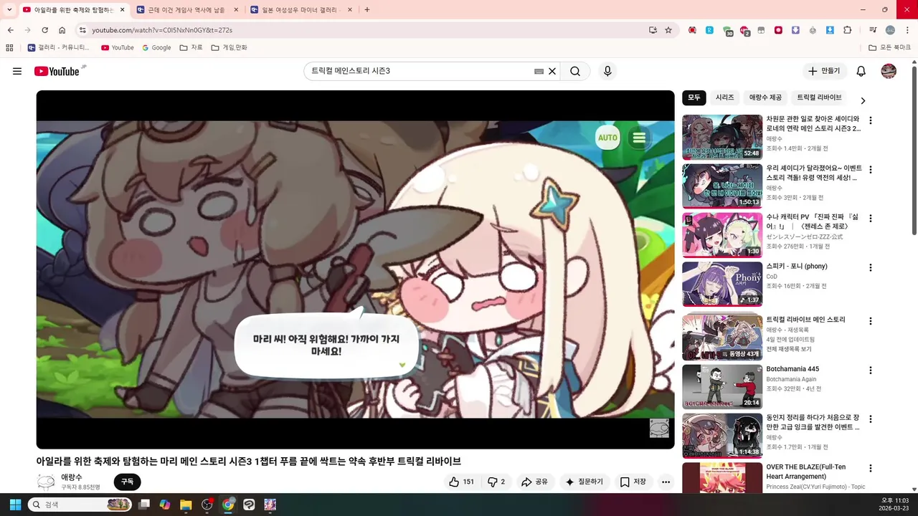
Task: Open 질문하기 ask button
Action: 585,482
